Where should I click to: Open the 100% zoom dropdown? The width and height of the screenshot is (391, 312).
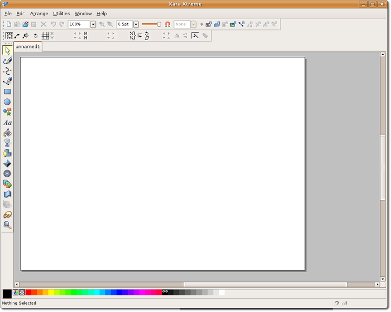pyautogui.click(x=93, y=24)
